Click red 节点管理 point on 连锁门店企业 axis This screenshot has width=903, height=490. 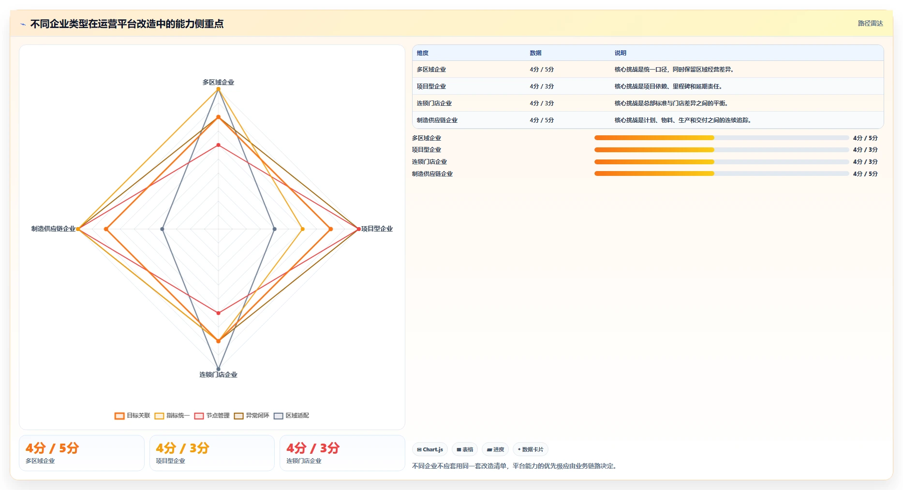[218, 313]
